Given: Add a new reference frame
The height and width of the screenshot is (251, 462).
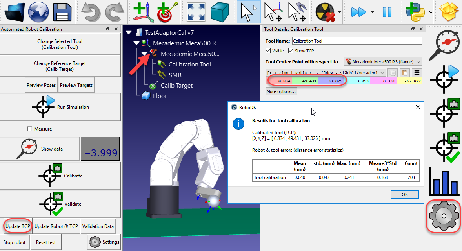Looking at the screenshot, I should pyautogui.click(x=142, y=12).
